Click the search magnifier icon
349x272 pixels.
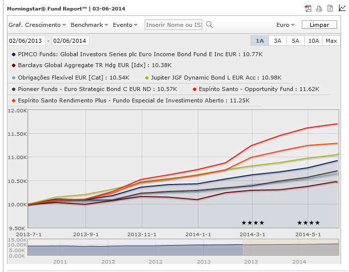click(209, 24)
